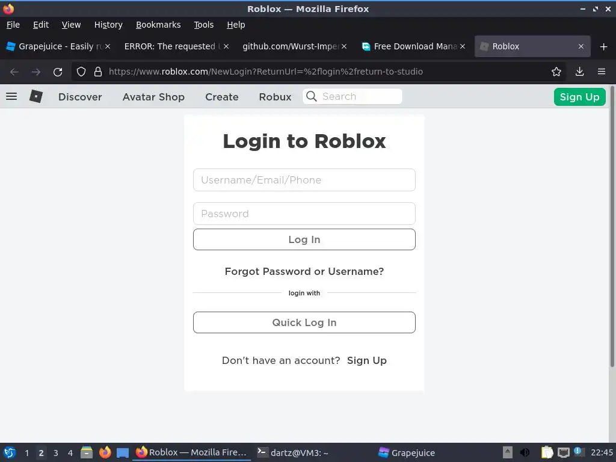Click the green Sign Up button
The image size is (616, 462).
(579, 97)
